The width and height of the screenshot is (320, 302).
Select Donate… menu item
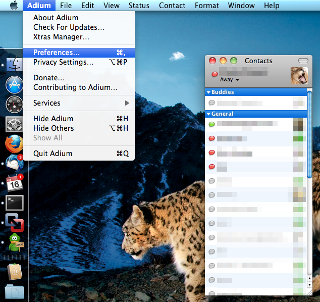[x=79, y=78]
